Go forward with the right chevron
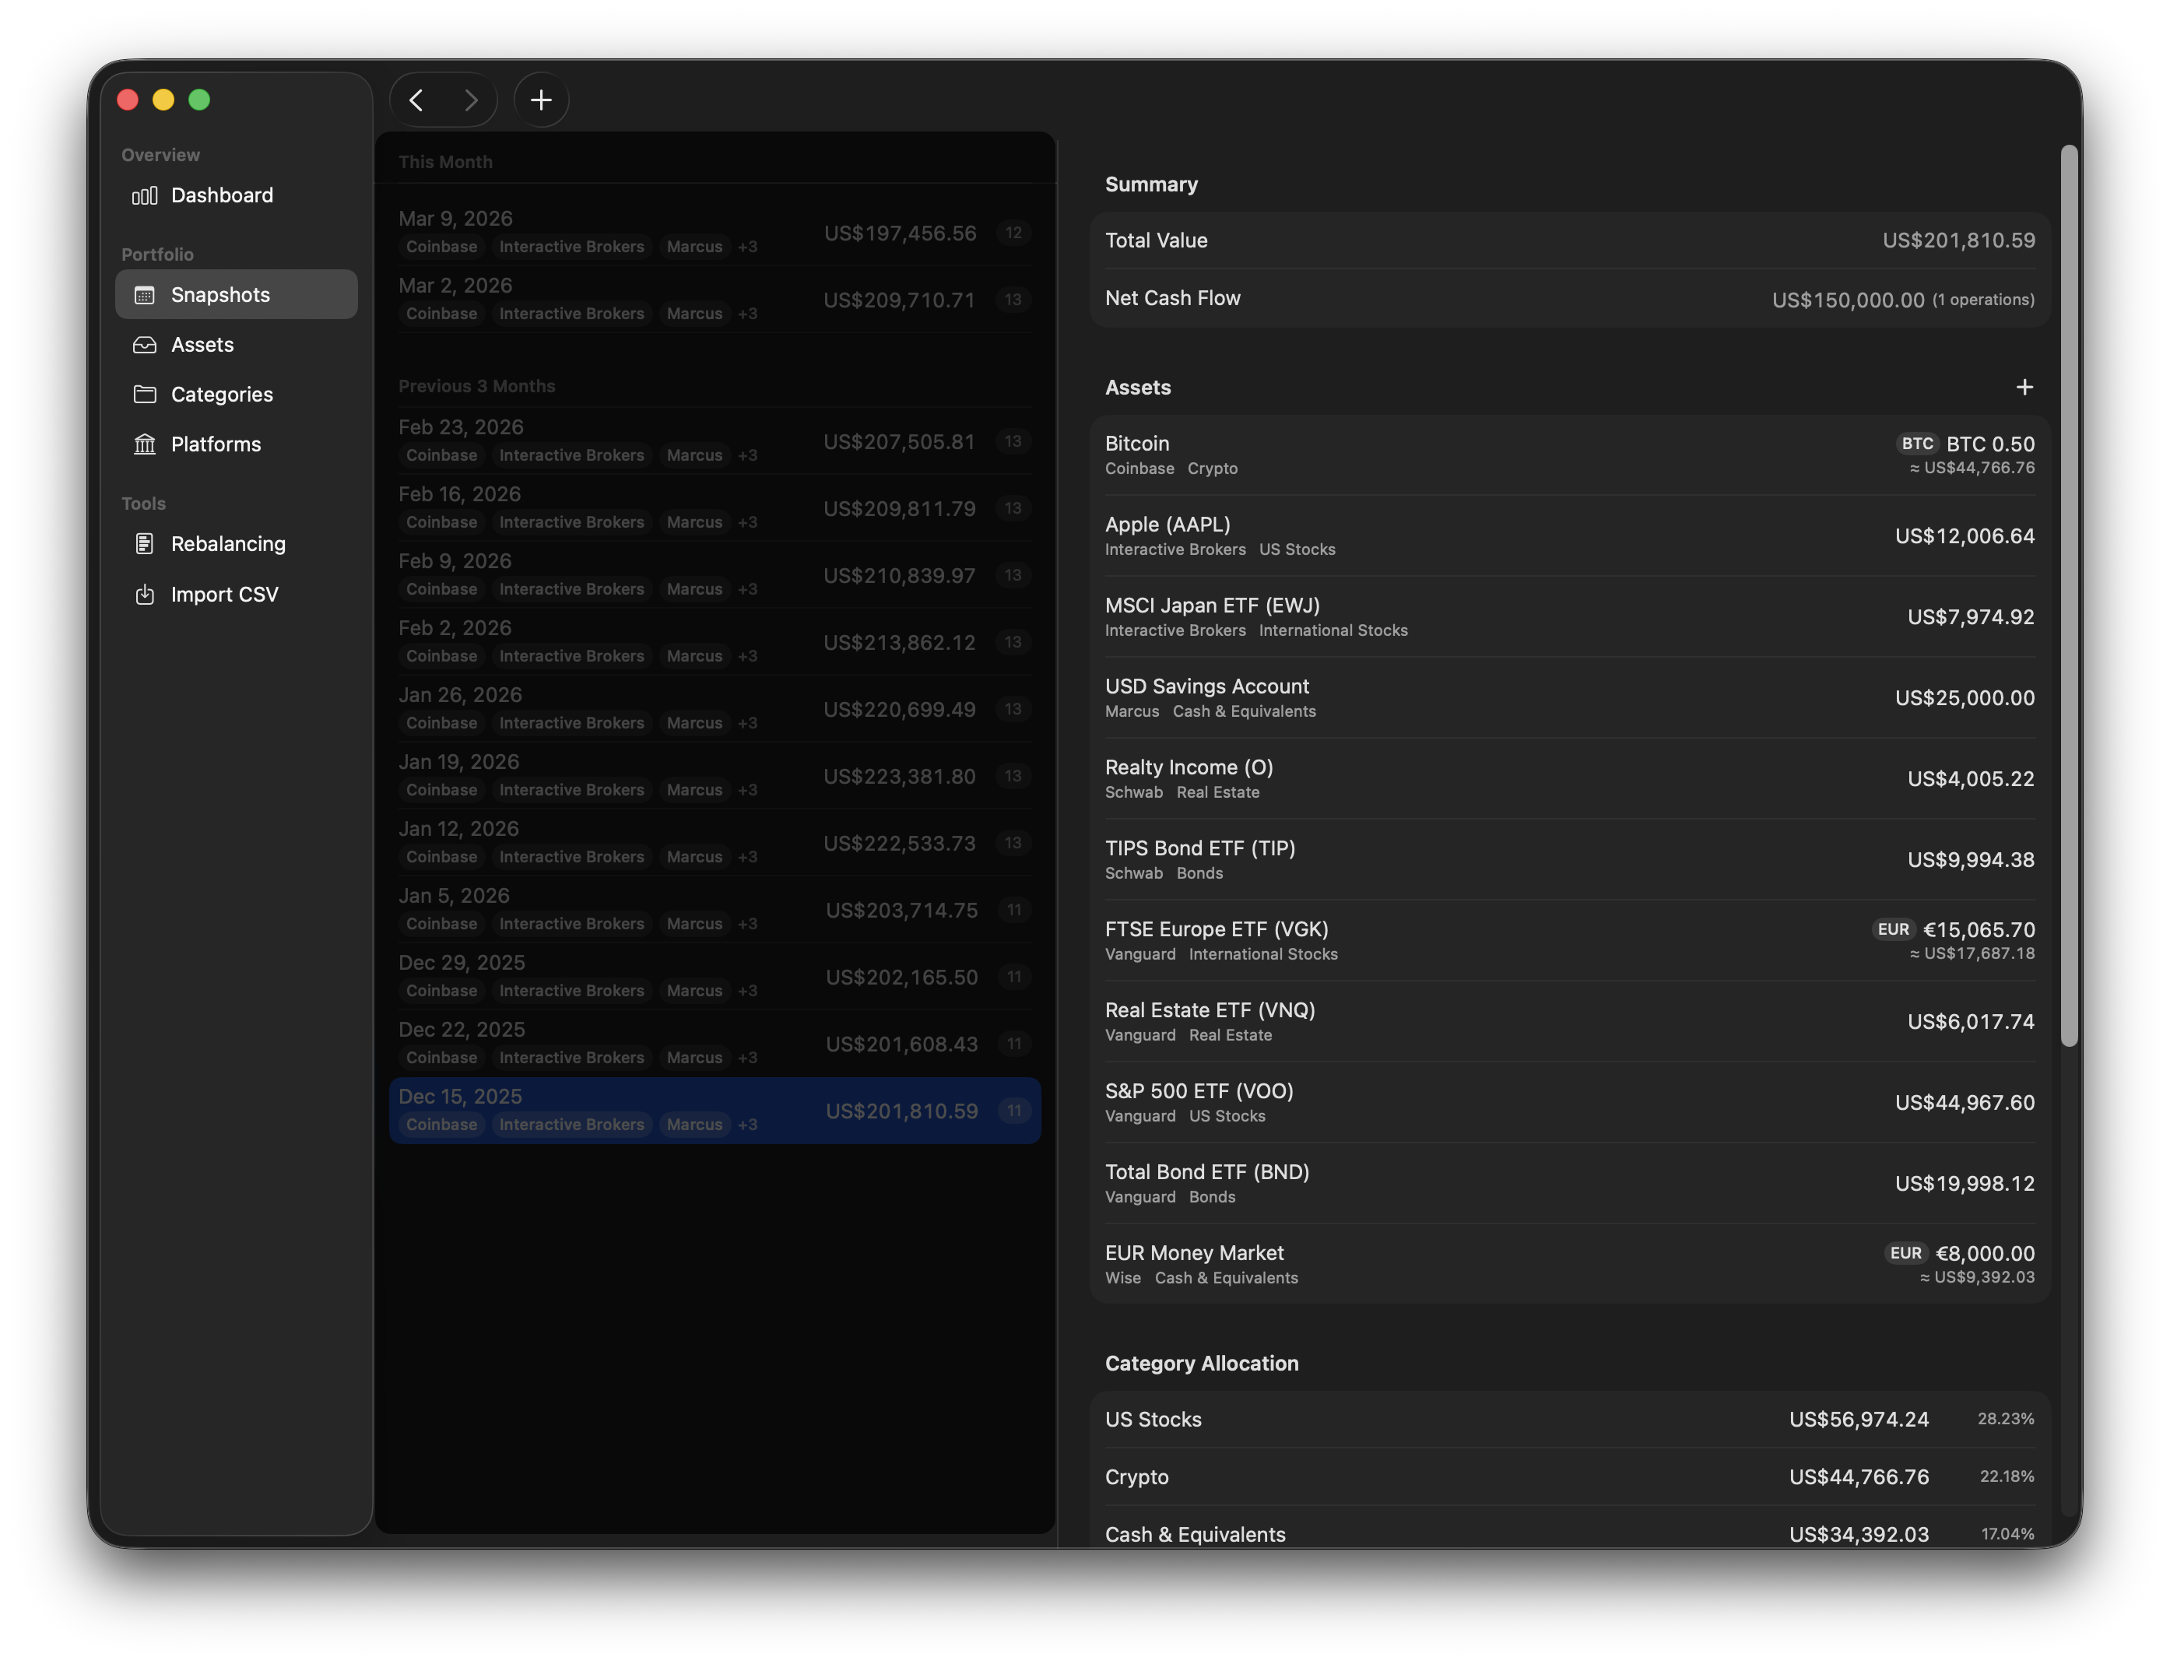The width and height of the screenshot is (2170, 1664). 470,100
